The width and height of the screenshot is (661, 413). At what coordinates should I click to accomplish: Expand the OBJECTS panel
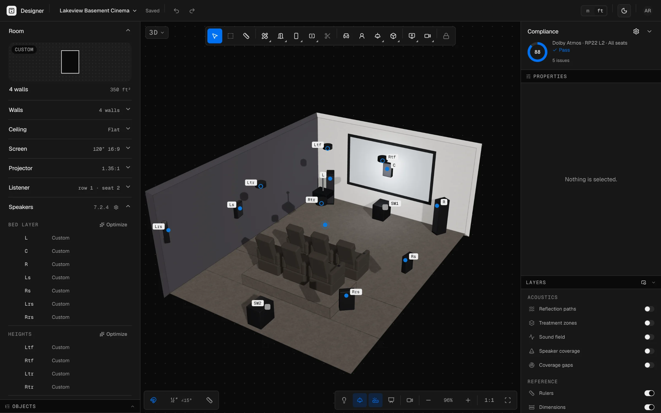(x=70, y=406)
